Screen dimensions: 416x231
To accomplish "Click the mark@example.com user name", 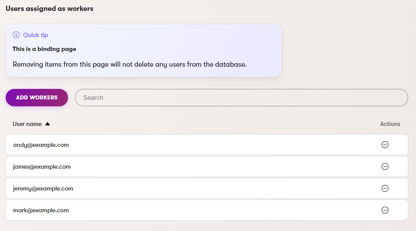I will (x=41, y=210).
